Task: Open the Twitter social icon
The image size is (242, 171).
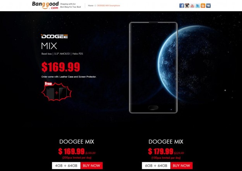Action: pyautogui.click(x=198, y=6)
